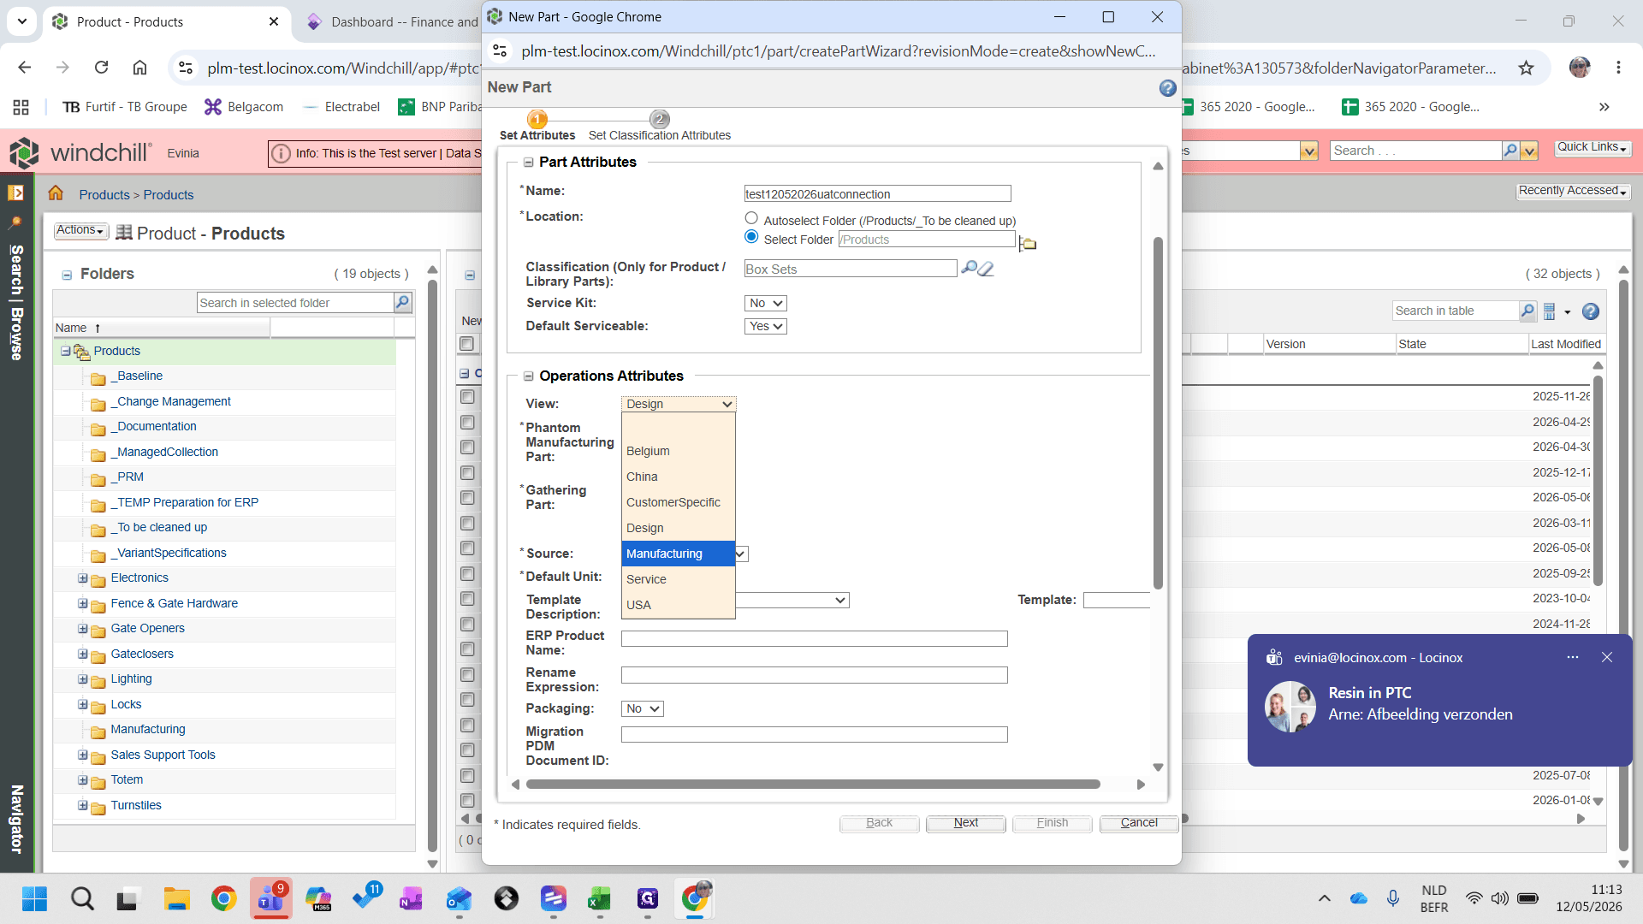
Task: Click the Classification find magnifier icon
Action: tap(969, 268)
